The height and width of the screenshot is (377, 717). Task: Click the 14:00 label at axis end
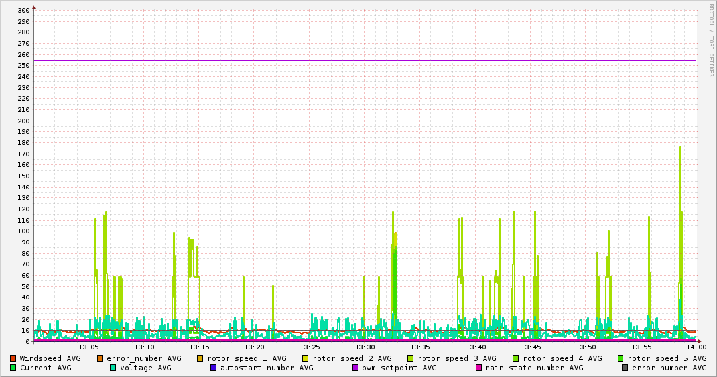tap(696, 347)
